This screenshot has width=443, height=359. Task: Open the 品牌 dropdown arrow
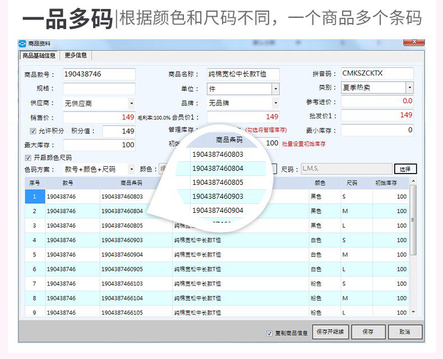275,103
